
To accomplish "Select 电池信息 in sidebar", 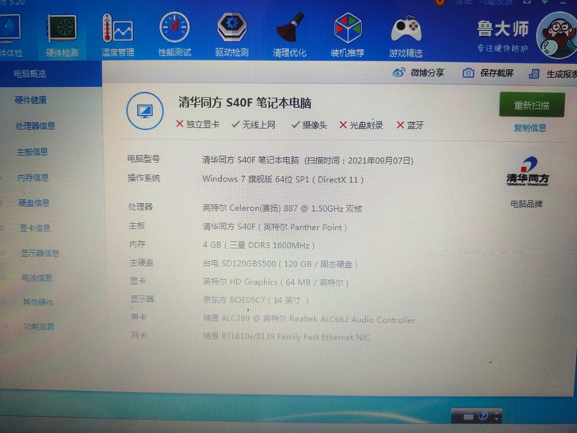I will click(36, 278).
